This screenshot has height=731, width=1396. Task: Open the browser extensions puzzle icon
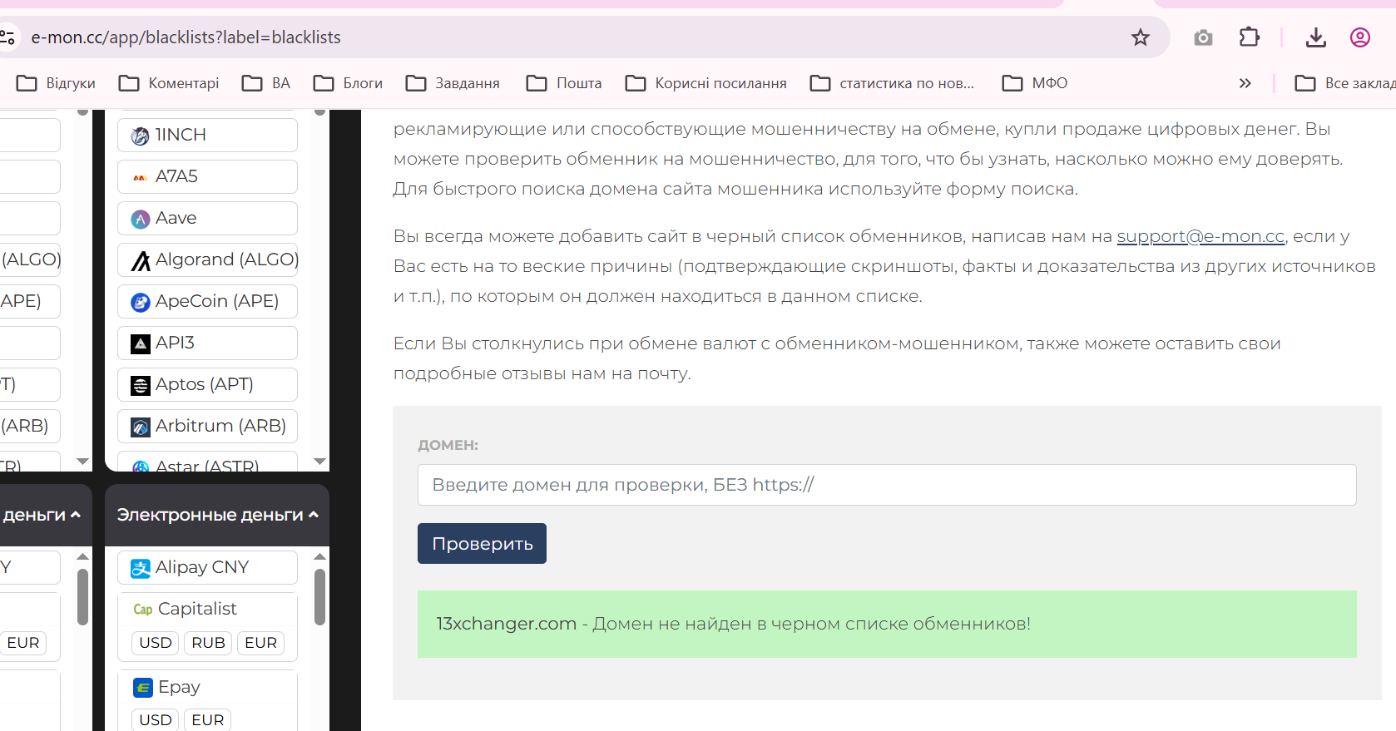point(1249,37)
